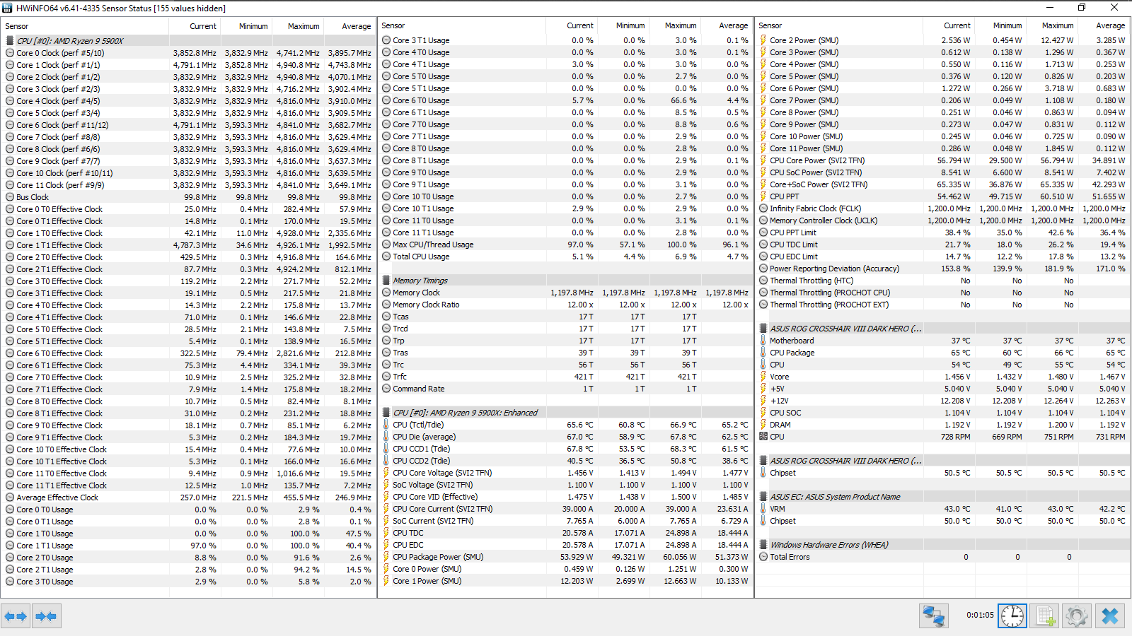Select the Core 11 T1 Usage row

coord(565,232)
